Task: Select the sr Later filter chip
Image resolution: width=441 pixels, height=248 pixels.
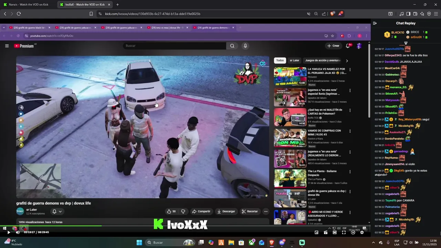Action: coord(294,60)
